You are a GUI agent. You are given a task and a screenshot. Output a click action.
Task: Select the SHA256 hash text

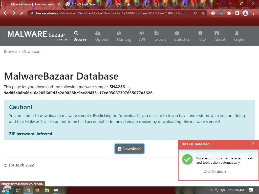click(x=78, y=93)
